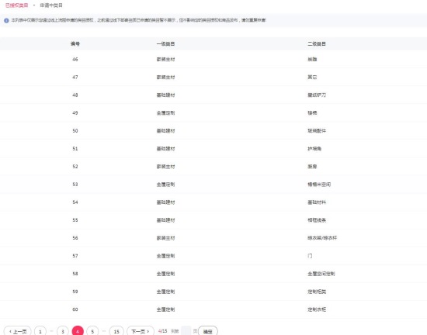Click the 二级类目 column header
Screen dimensions: 427x335
pyautogui.click(x=317, y=43)
